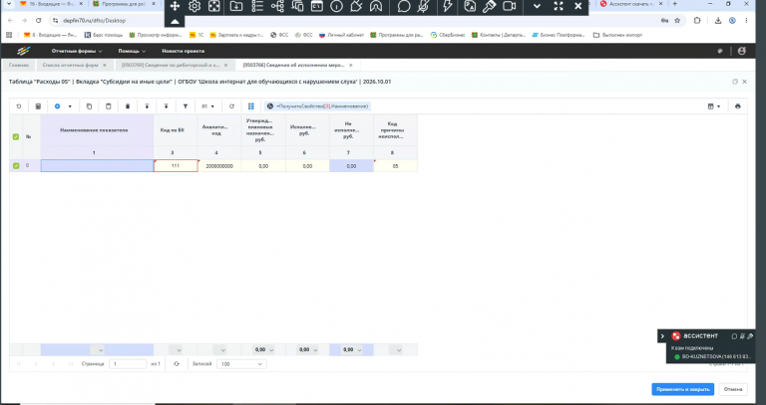The width and height of the screenshot is (766, 405).
Task: Open footer aggregate dropdown under Наименование показателя column
Action: [97, 350]
